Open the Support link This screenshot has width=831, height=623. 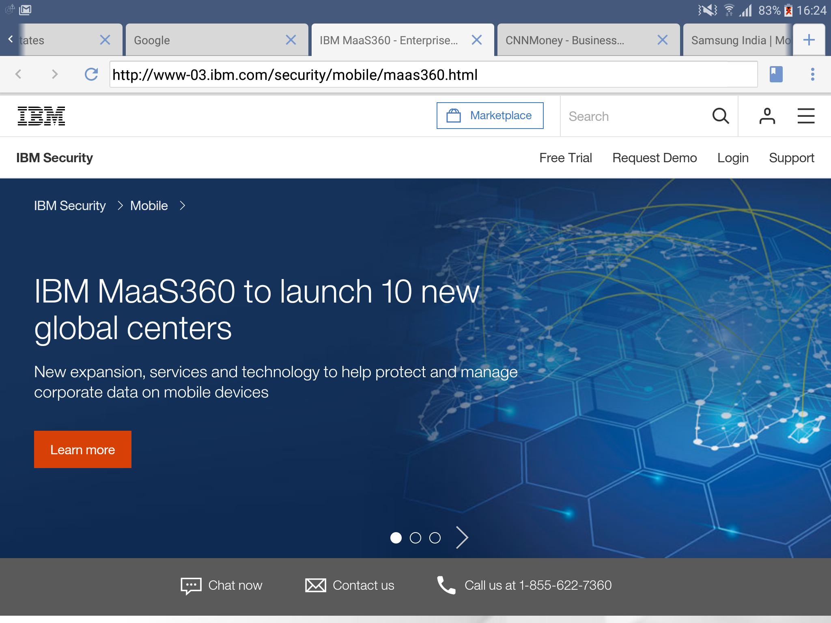792,158
